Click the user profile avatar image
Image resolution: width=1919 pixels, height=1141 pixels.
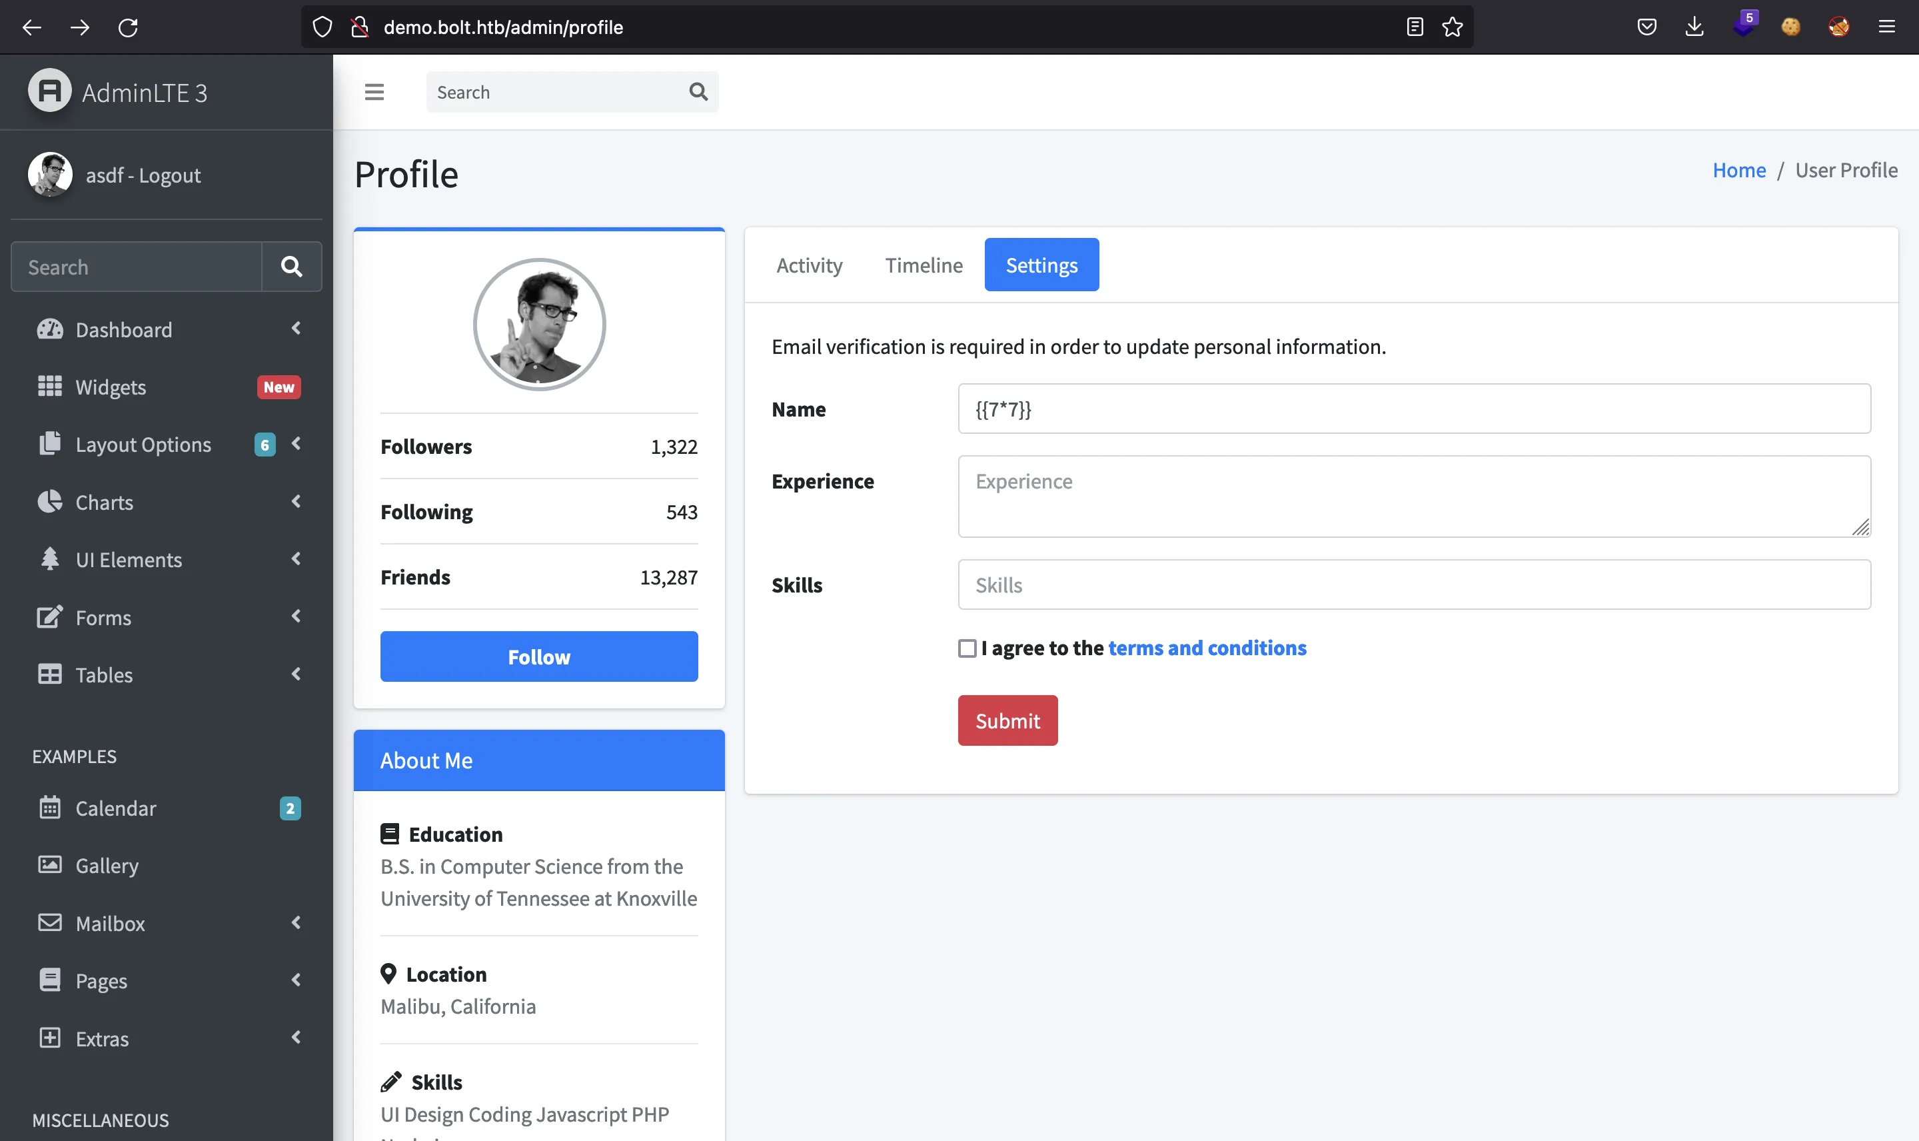539,323
